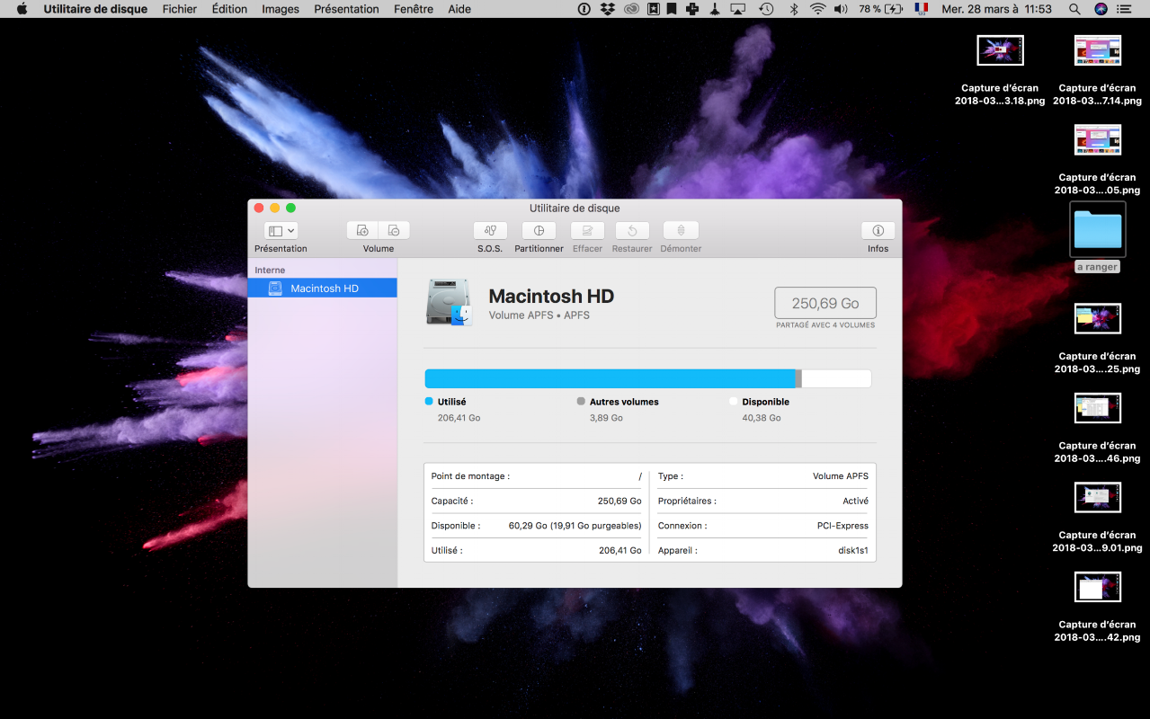
Task: Click the plus cross menu bar icon
Action: click(691, 9)
